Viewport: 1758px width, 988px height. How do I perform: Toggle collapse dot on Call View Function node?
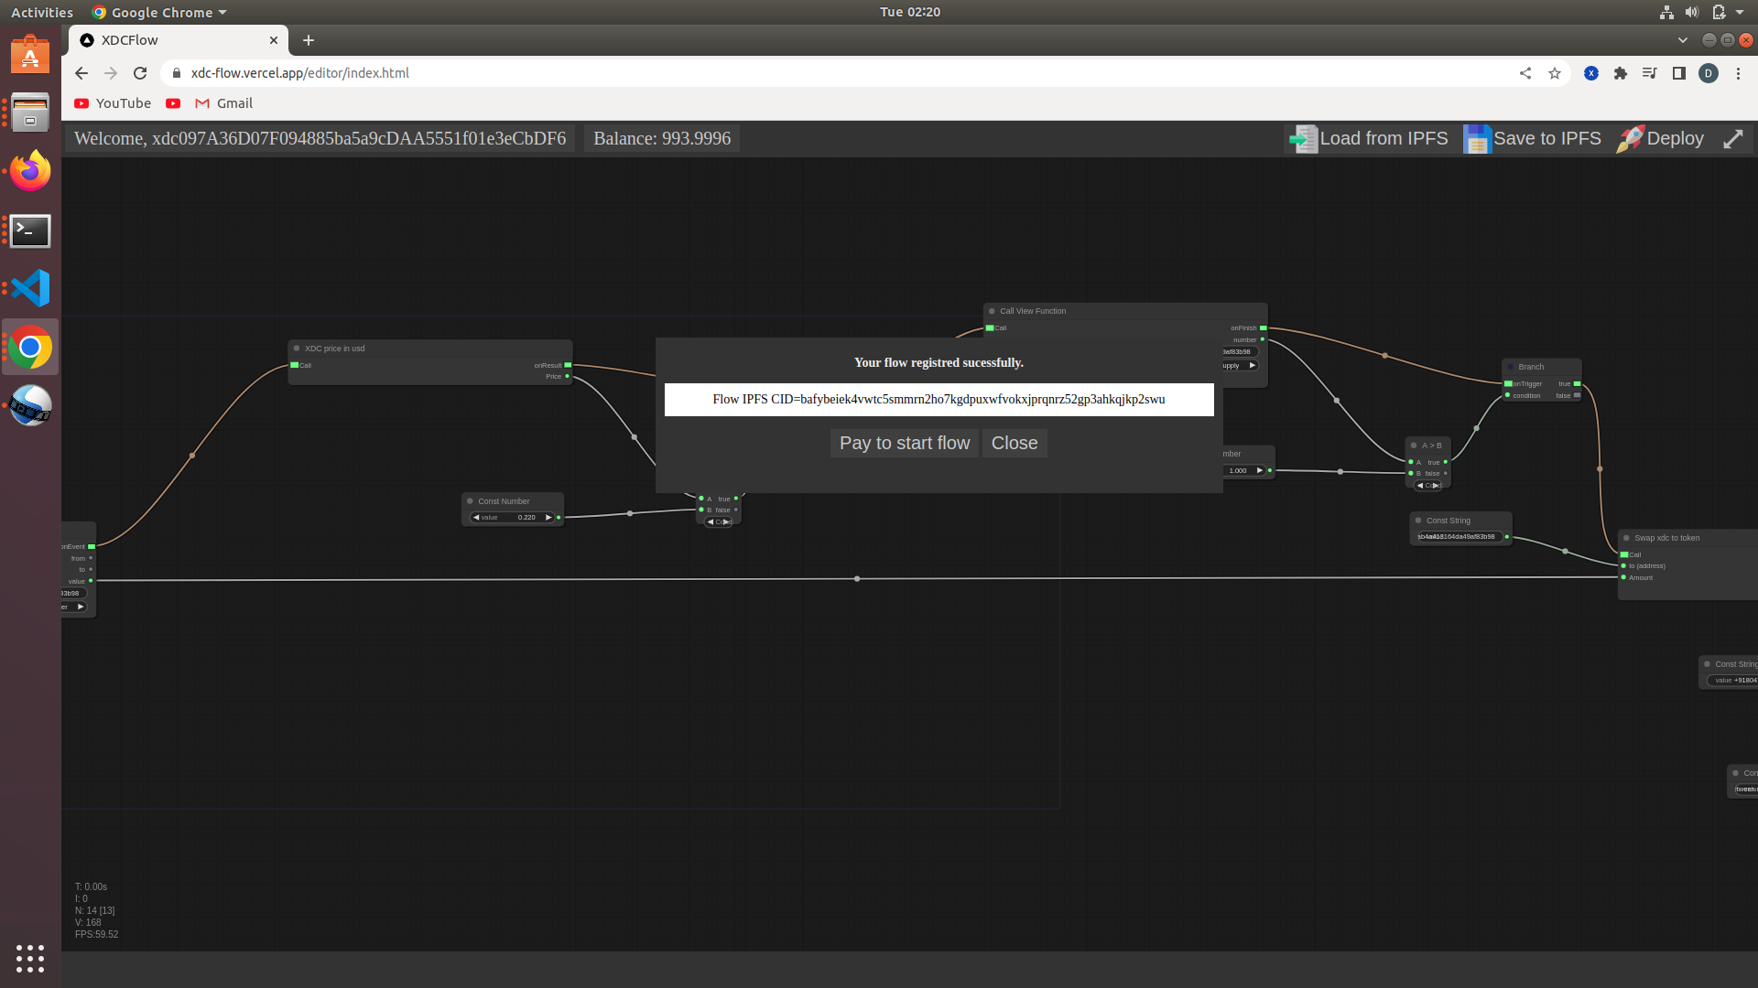pos(992,311)
